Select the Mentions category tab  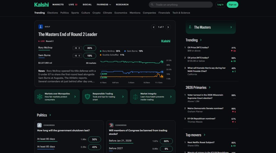[135, 13]
